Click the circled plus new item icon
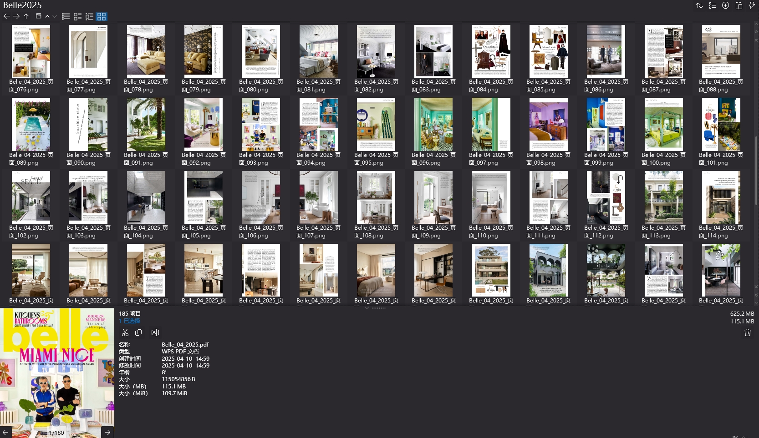This screenshot has width=759, height=438. click(x=726, y=5)
